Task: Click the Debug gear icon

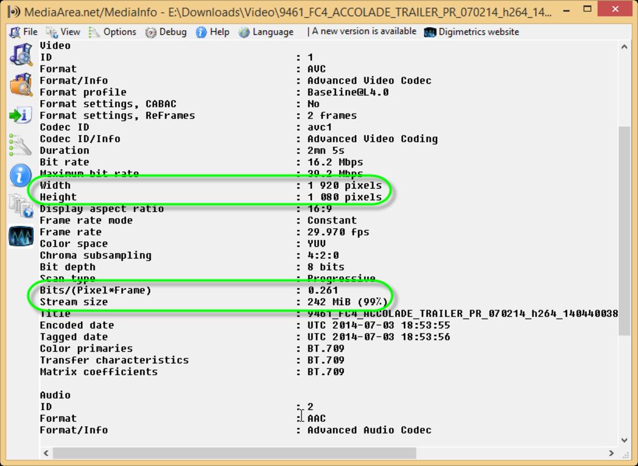Action: coord(151,32)
